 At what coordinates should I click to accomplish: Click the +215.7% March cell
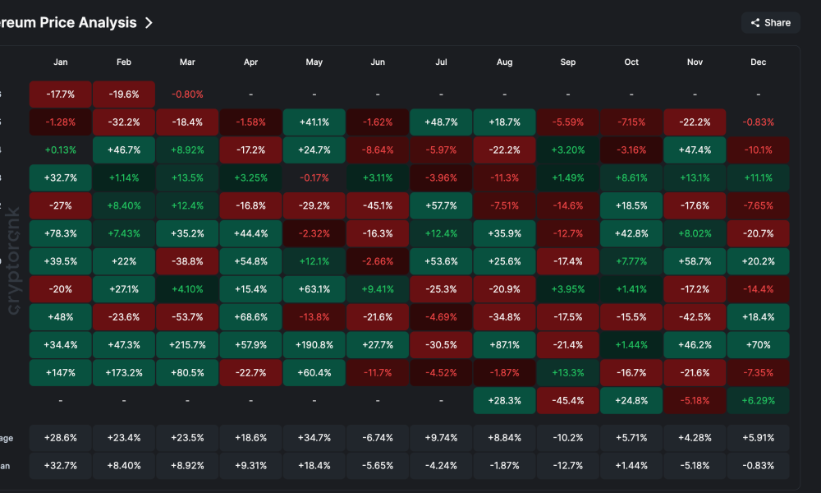click(x=187, y=344)
